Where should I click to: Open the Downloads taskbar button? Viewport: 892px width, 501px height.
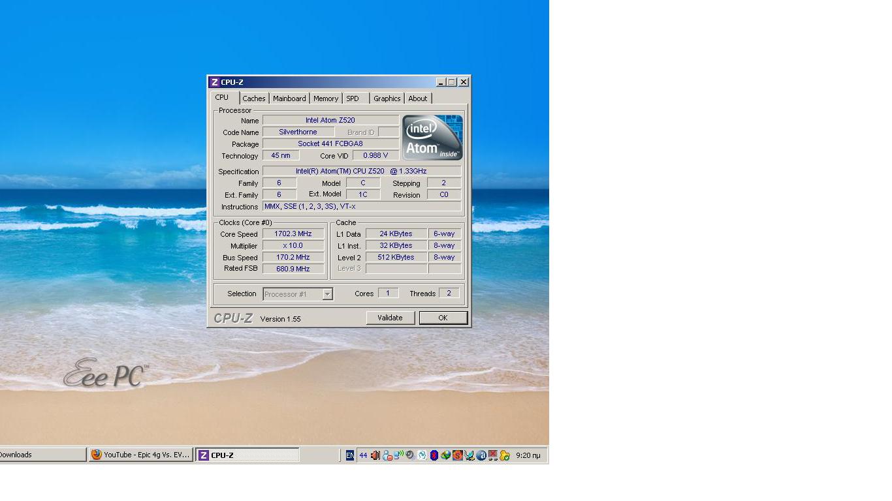pyautogui.click(x=43, y=455)
